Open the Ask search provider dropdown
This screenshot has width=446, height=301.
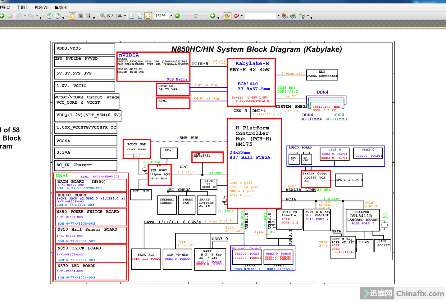(242, 16)
